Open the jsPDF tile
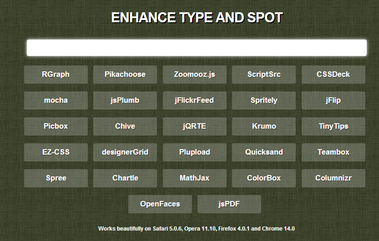The height and width of the screenshot is (241, 379). [x=229, y=204]
